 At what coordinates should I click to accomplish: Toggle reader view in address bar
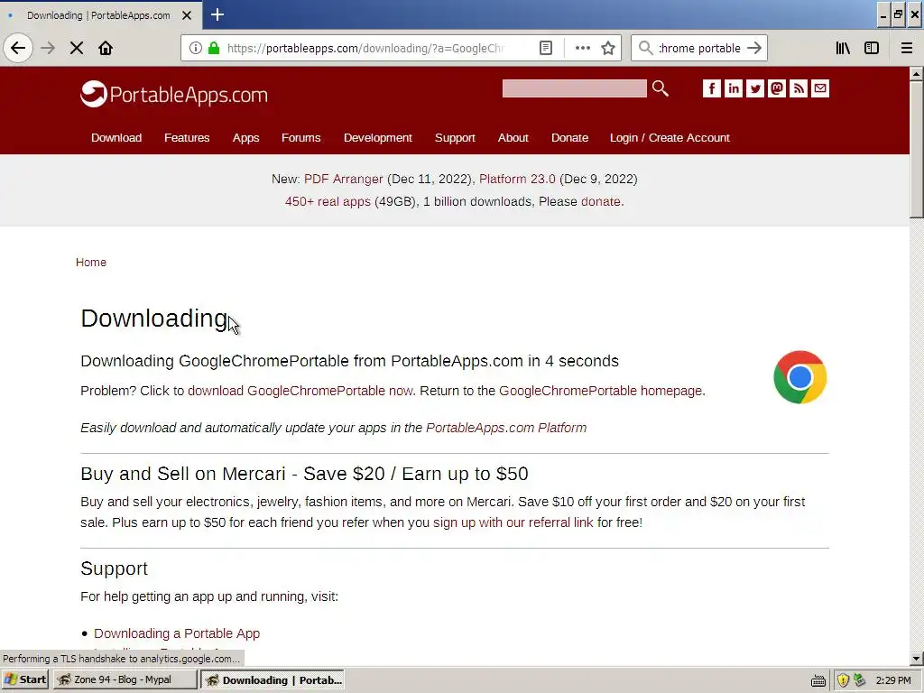pyautogui.click(x=546, y=48)
